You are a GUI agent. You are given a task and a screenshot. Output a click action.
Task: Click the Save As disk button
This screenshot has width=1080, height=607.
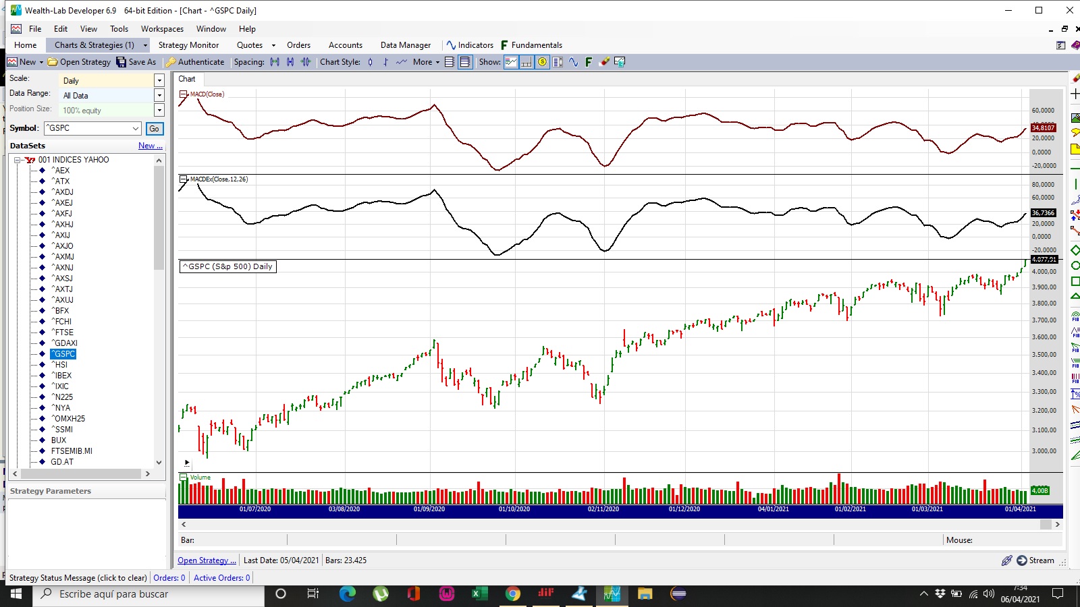[136, 62]
